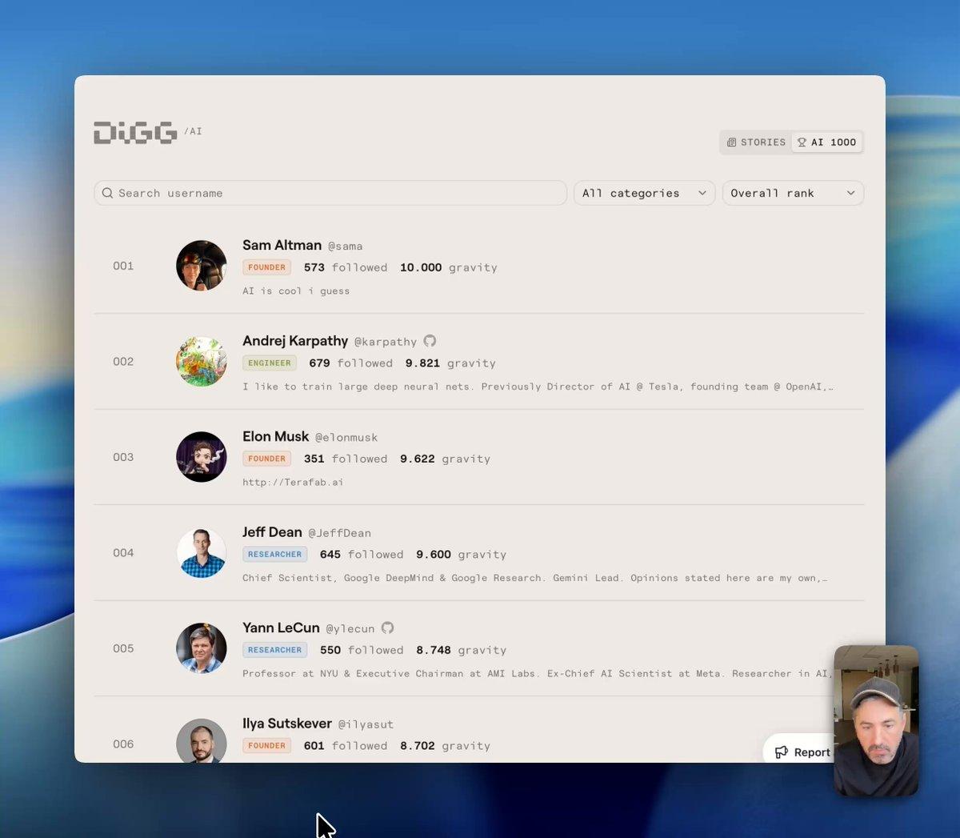Focus the Search username field

[330, 193]
